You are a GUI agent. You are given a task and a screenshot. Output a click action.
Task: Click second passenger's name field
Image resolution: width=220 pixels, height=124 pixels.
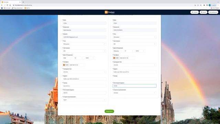tap(134, 23)
